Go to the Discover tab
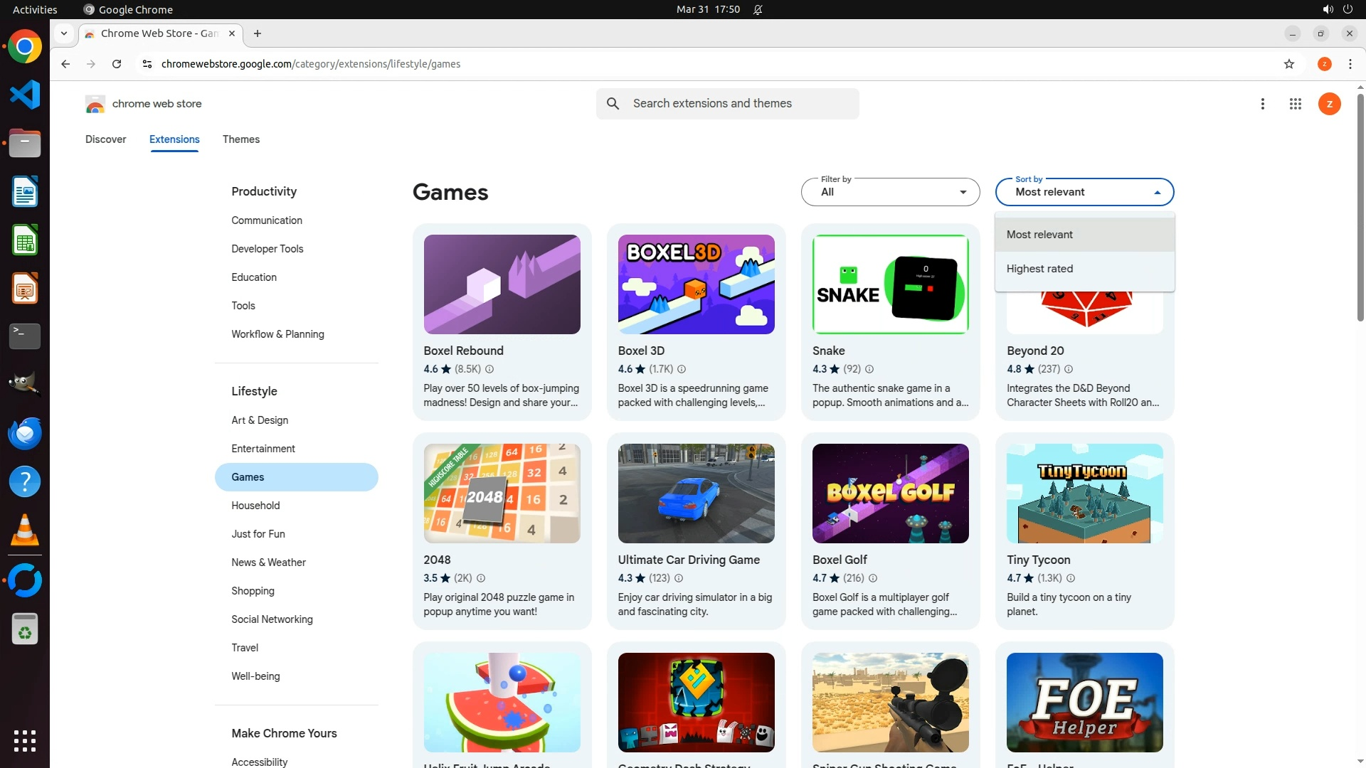Viewport: 1366px width, 768px height. click(105, 139)
